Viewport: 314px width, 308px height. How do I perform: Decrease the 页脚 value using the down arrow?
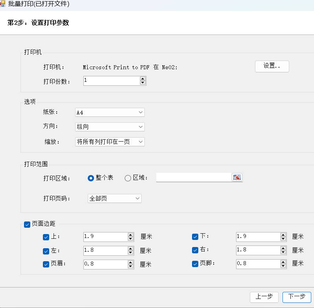[x=283, y=266]
